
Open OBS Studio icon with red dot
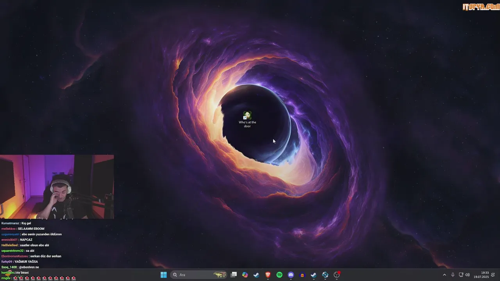point(337,275)
